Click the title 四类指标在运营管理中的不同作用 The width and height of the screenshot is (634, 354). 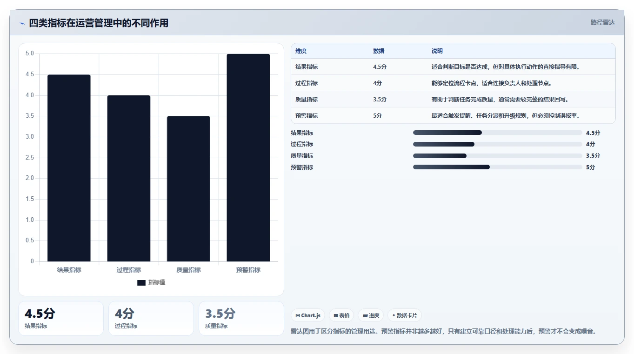pyautogui.click(x=99, y=23)
